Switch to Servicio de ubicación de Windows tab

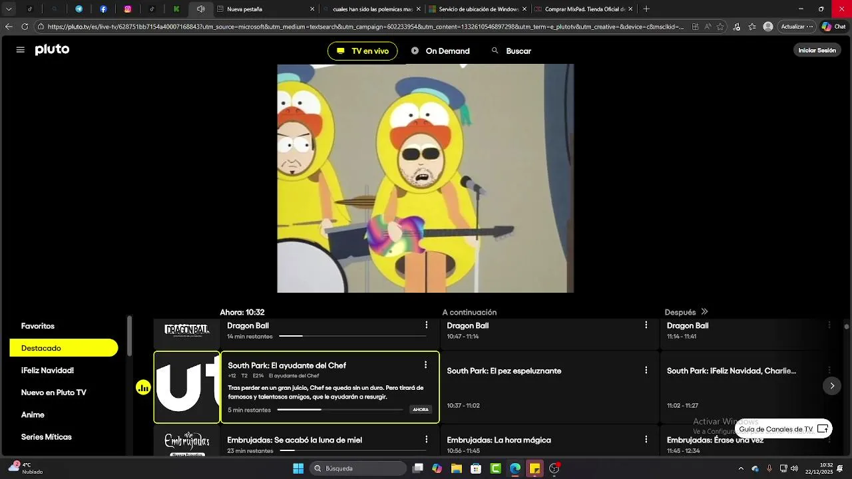point(477,9)
